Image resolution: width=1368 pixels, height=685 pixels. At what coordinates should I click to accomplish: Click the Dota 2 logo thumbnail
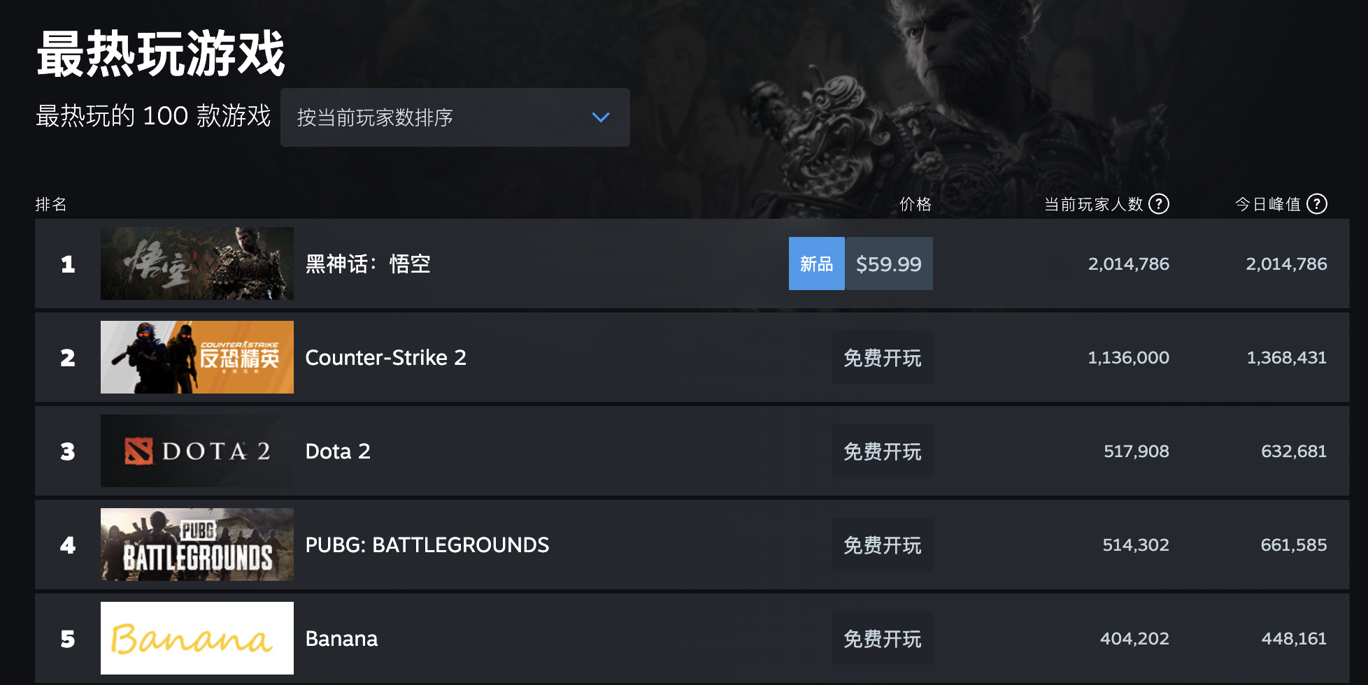[197, 451]
